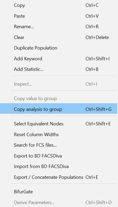118x207 pixels.
Task: Click the Ctrl+Delete shortcut beside Clear
Action: coord(97,37)
